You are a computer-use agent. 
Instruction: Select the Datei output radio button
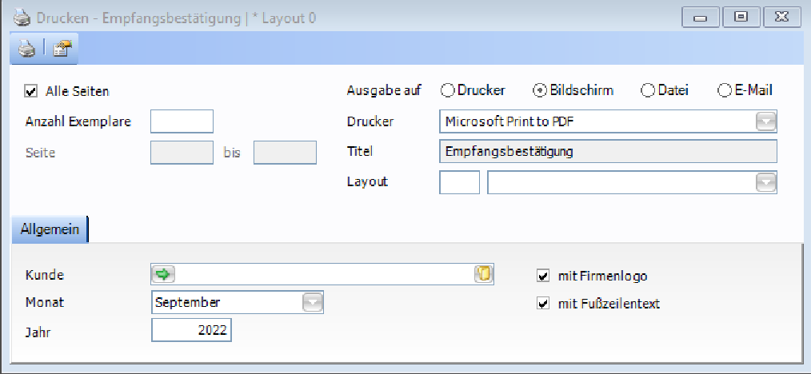(x=648, y=91)
